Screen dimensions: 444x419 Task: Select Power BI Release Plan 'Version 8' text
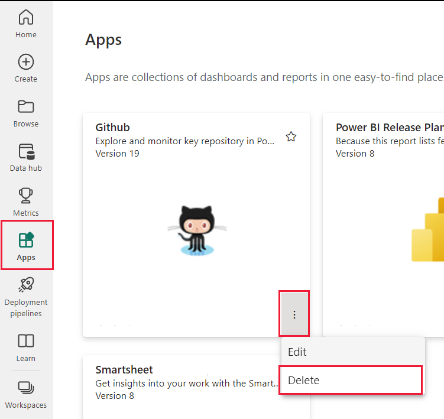click(x=355, y=154)
